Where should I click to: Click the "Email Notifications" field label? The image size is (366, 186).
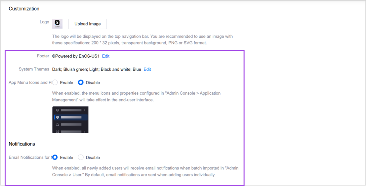[29, 157]
